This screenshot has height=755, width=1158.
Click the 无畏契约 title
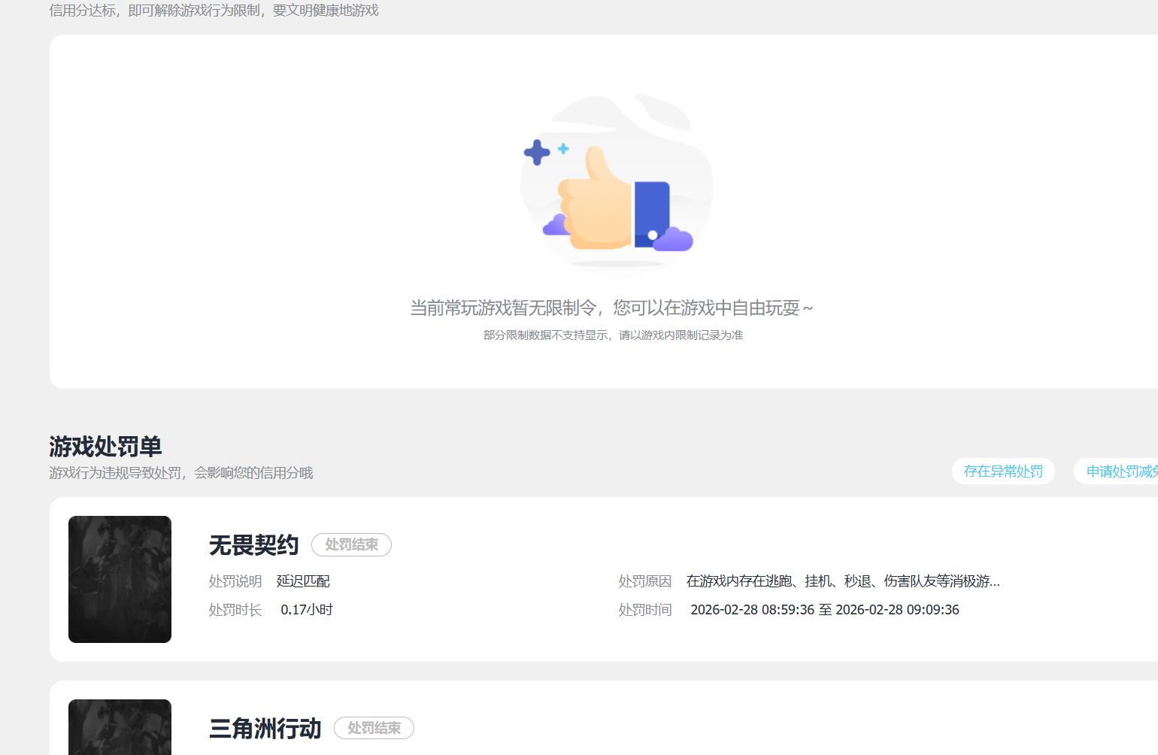[x=254, y=544]
